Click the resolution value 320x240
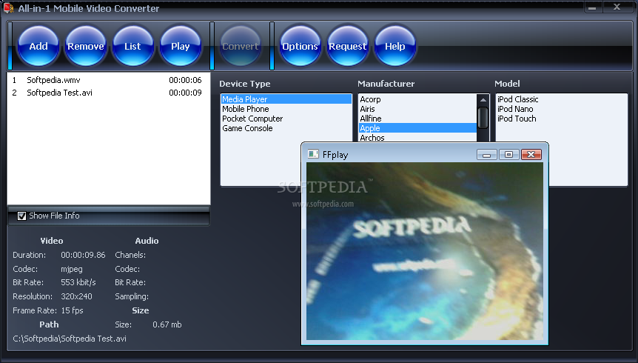 point(76,296)
